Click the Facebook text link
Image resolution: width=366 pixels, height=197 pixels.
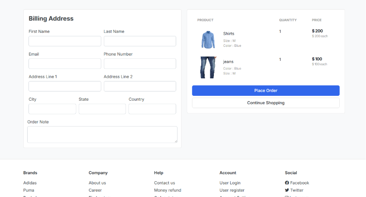pos(300,183)
